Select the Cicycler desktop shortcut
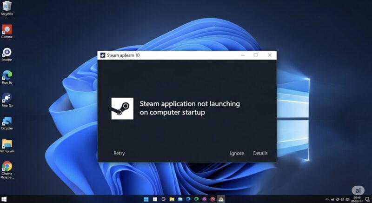The image size is (372, 203). click(x=7, y=123)
